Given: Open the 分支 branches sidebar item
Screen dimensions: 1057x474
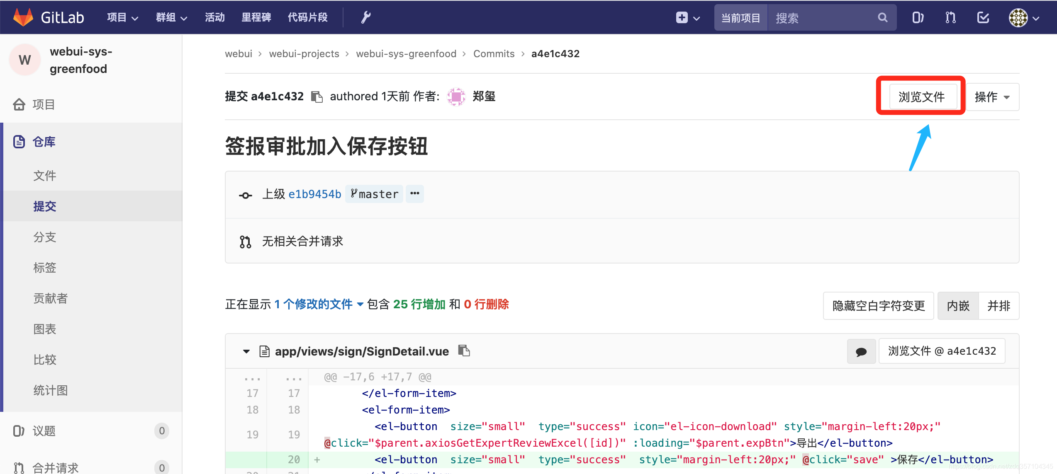Looking at the screenshot, I should click(x=45, y=237).
